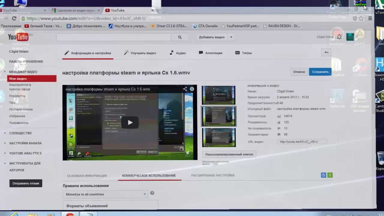Open the Евгений Тезов bookmark
Screen dimensions: 384x216
pyautogui.click(x=43, y=26)
